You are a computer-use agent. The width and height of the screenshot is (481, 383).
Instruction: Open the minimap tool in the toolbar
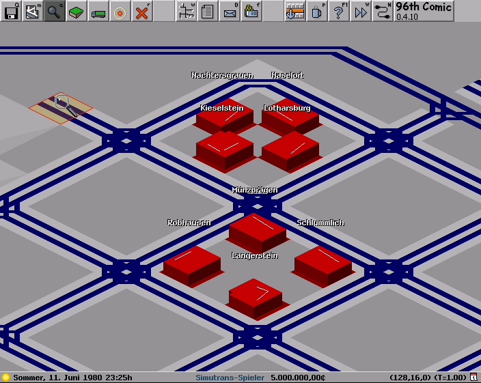[x=33, y=11]
